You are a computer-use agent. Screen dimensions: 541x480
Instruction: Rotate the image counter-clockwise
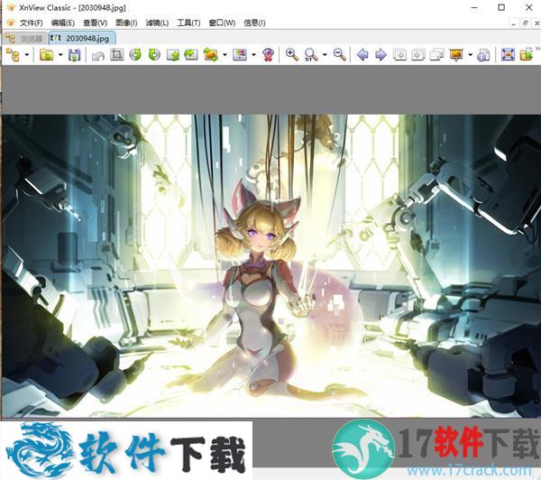[x=135, y=54]
